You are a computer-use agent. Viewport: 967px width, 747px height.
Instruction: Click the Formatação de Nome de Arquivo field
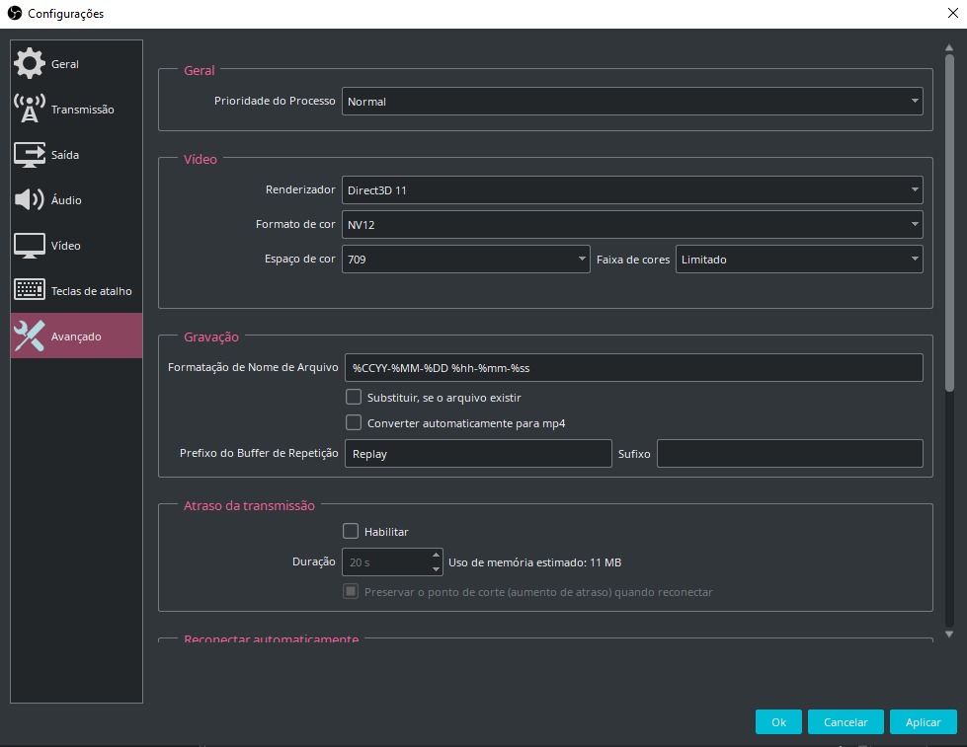(633, 368)
